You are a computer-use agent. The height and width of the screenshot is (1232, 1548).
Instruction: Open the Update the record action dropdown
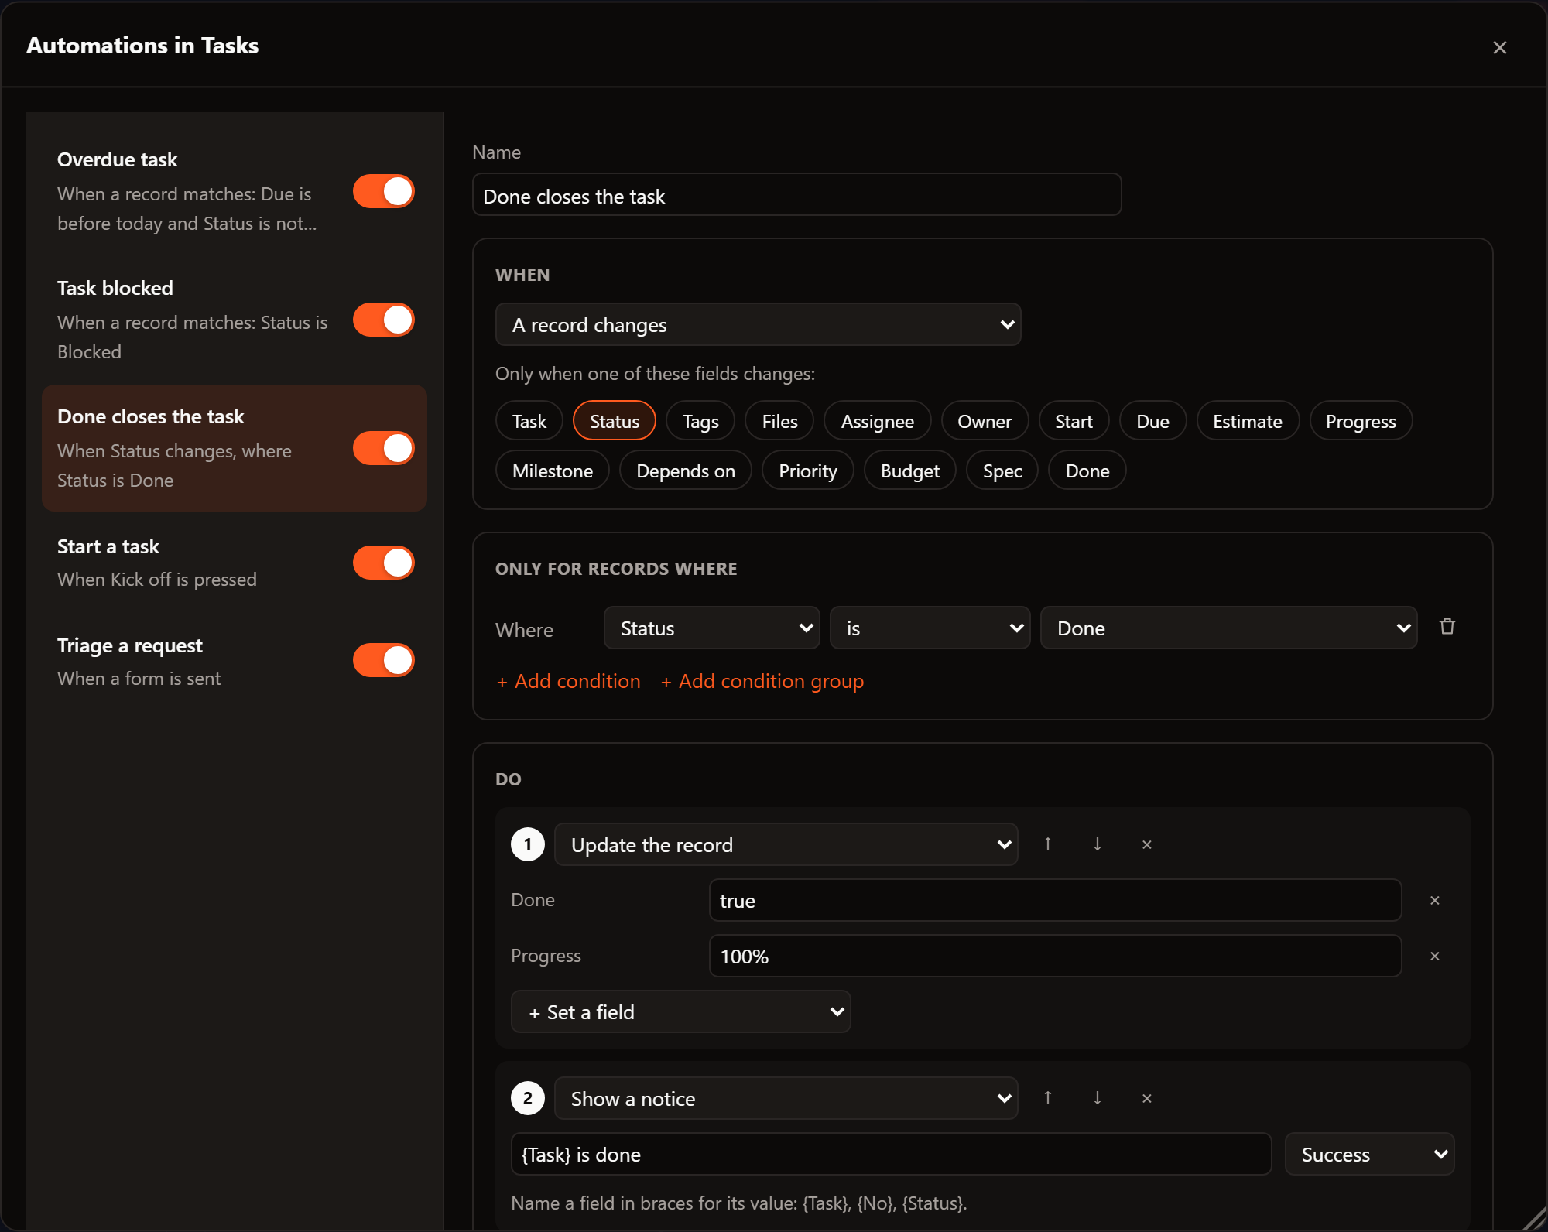pyautogui.click(x=786, y=844)
